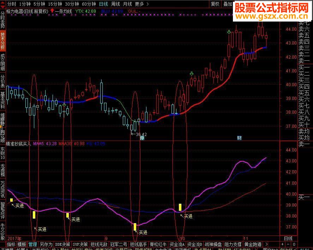This screenshot has width=313, height=250.
Task: Click the 卖均 row in order panel
Action: (303, 131)
